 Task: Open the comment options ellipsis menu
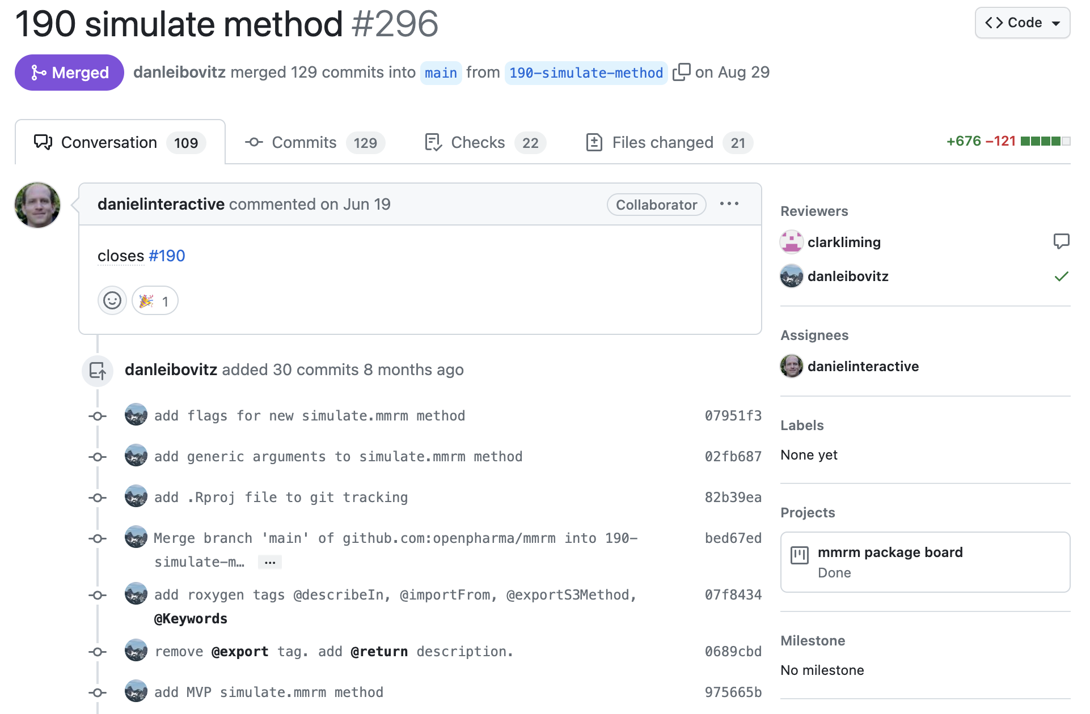729,204
